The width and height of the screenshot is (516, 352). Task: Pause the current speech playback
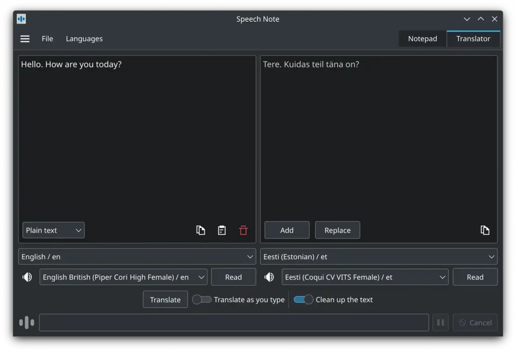(440, 322)
